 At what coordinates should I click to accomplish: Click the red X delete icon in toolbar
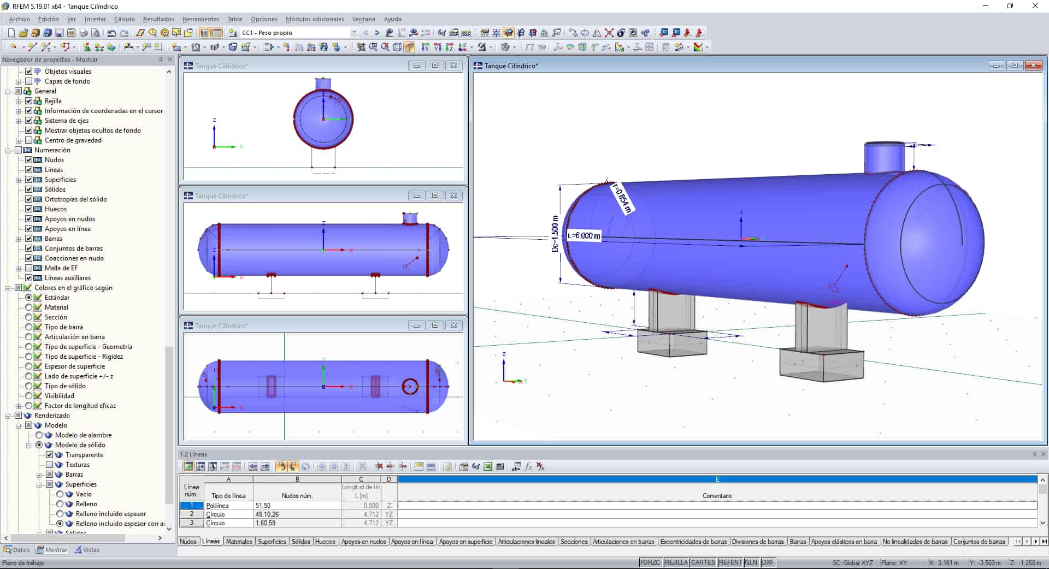(x=609, y=33)
